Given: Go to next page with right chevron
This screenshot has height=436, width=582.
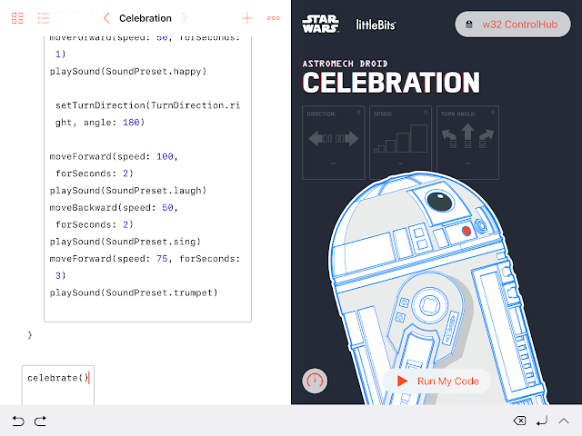Looking at the screenshot, I should click(185, 18).
